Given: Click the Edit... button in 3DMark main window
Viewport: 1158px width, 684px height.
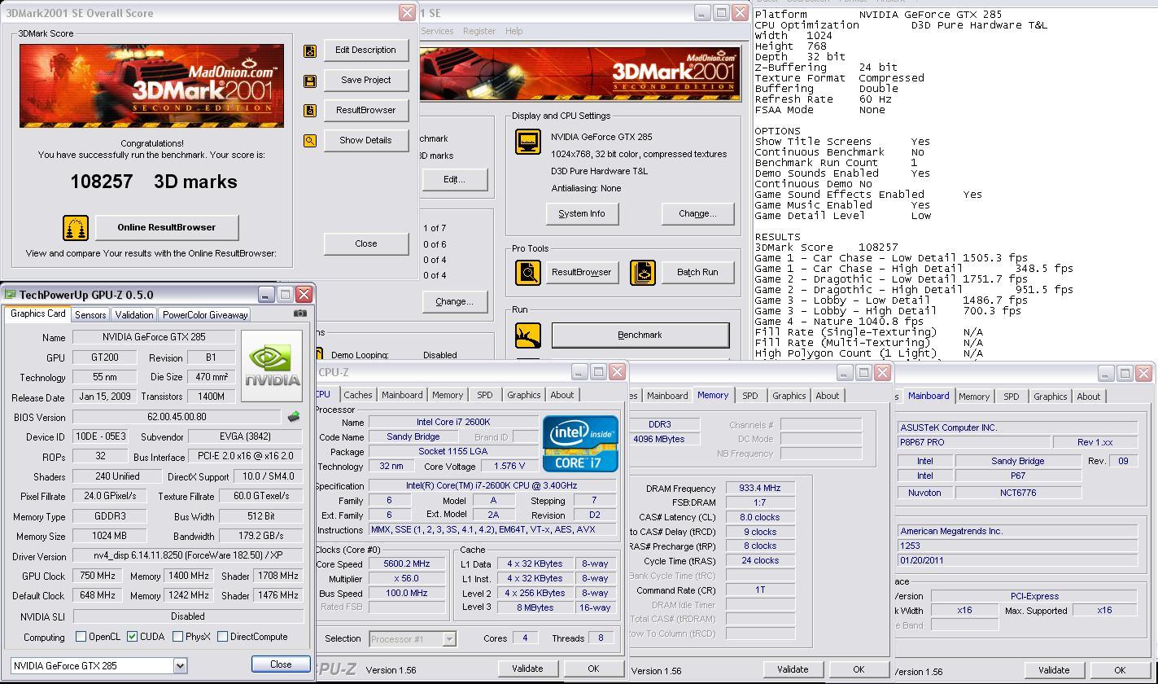Looking at the screenshot, I should point(454,179).
